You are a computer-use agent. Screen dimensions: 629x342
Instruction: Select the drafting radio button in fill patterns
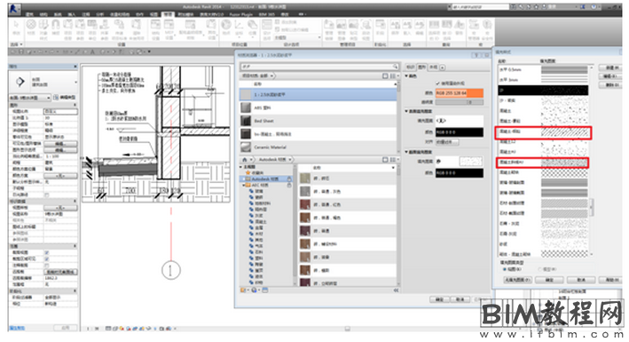(x=505, y=269)
